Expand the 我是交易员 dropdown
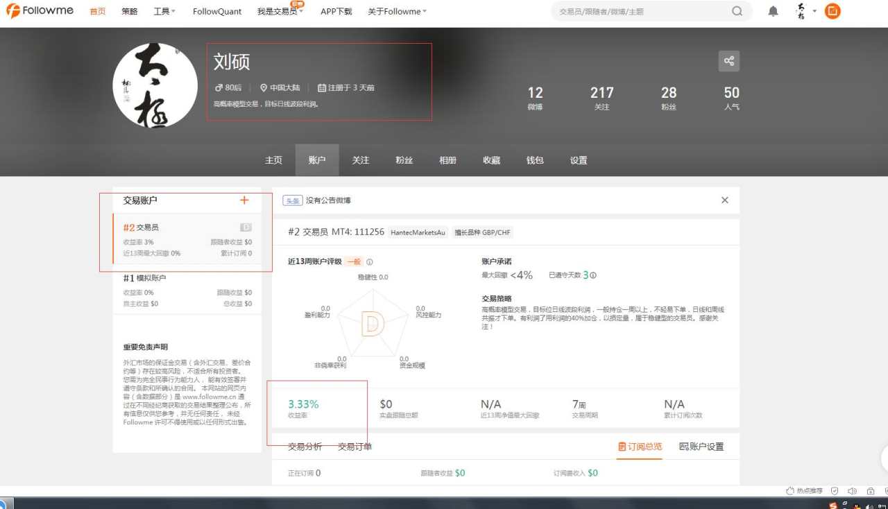The width and height of the screenshot is (888, 509). pos(280,12)
